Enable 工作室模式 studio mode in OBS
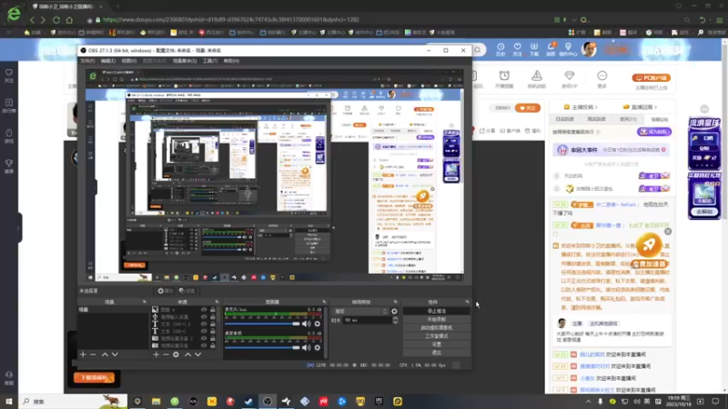Image resolution: width=728 pixels, height=409 pixels. pyautogui.click(x=437, y=336)
